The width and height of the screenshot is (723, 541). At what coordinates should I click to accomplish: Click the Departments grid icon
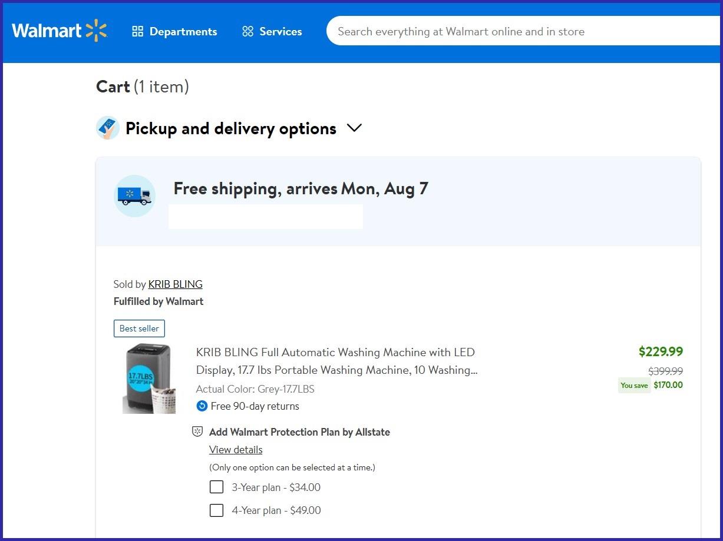137,32
